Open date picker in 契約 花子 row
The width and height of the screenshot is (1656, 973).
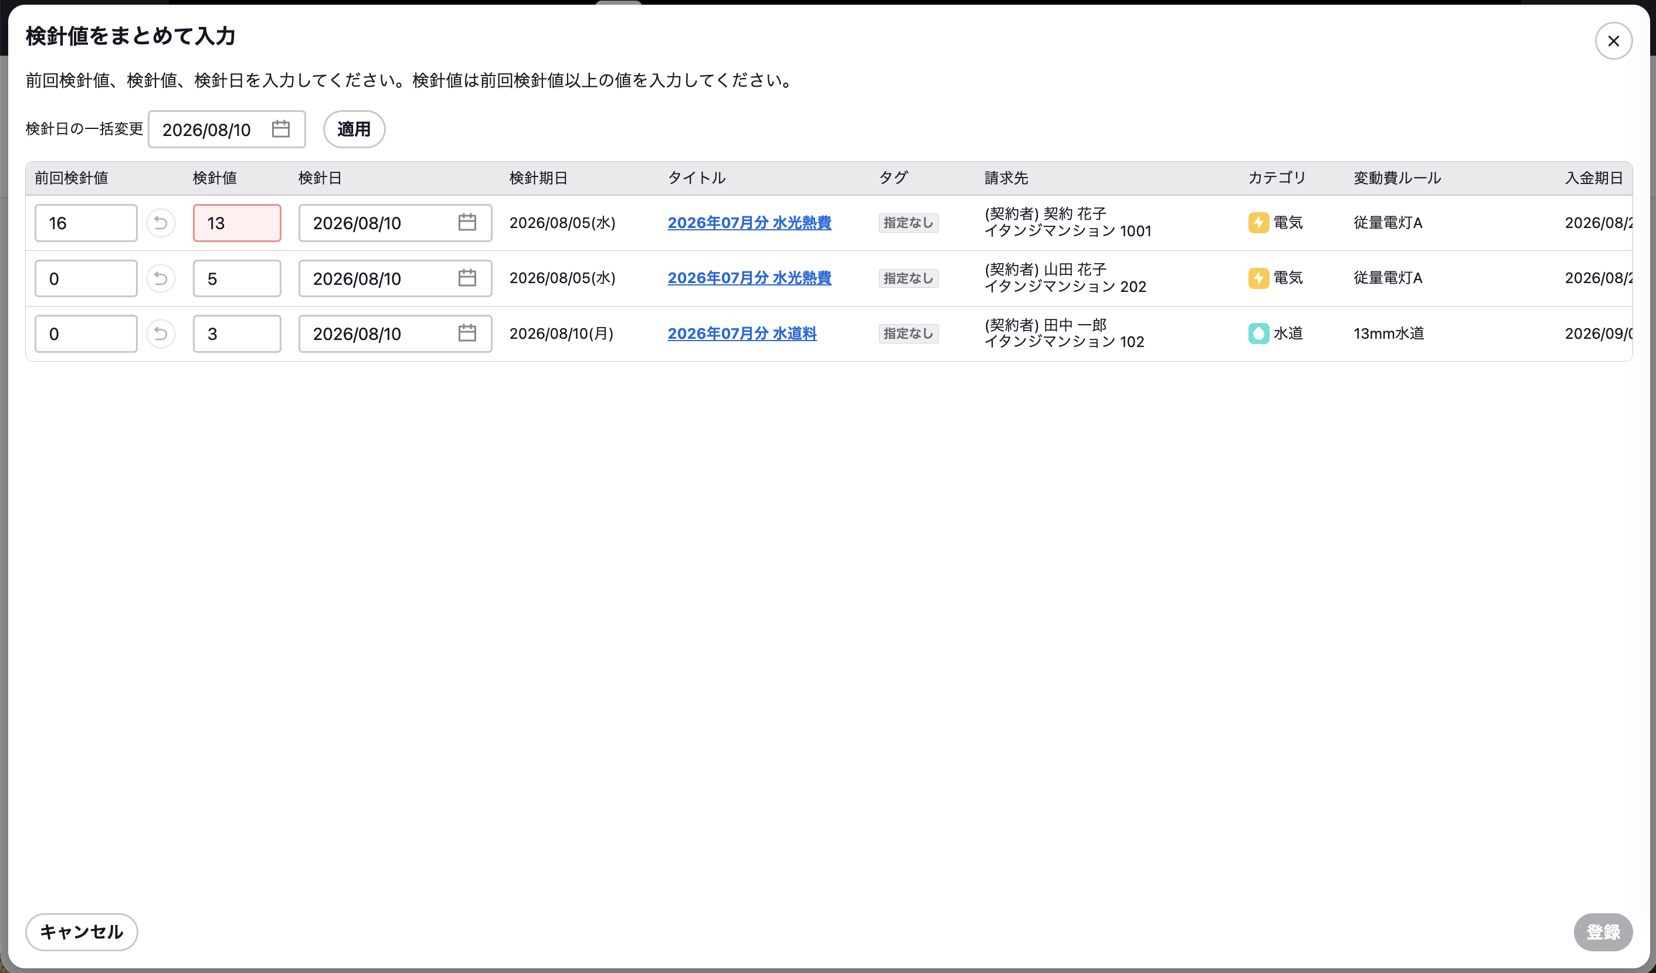(x=467, y=223)
